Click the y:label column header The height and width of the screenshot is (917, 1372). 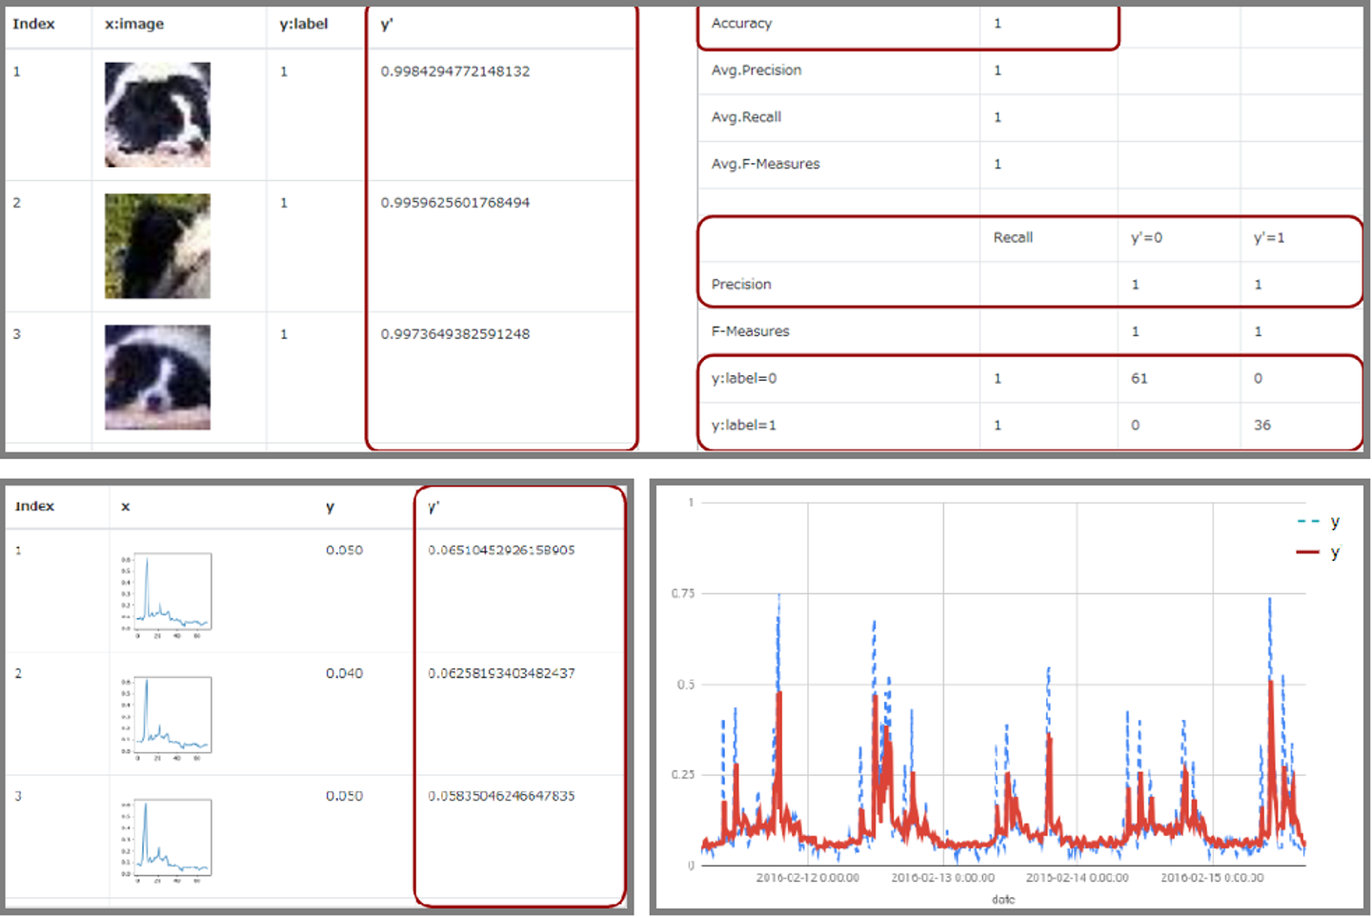[304, 24]
